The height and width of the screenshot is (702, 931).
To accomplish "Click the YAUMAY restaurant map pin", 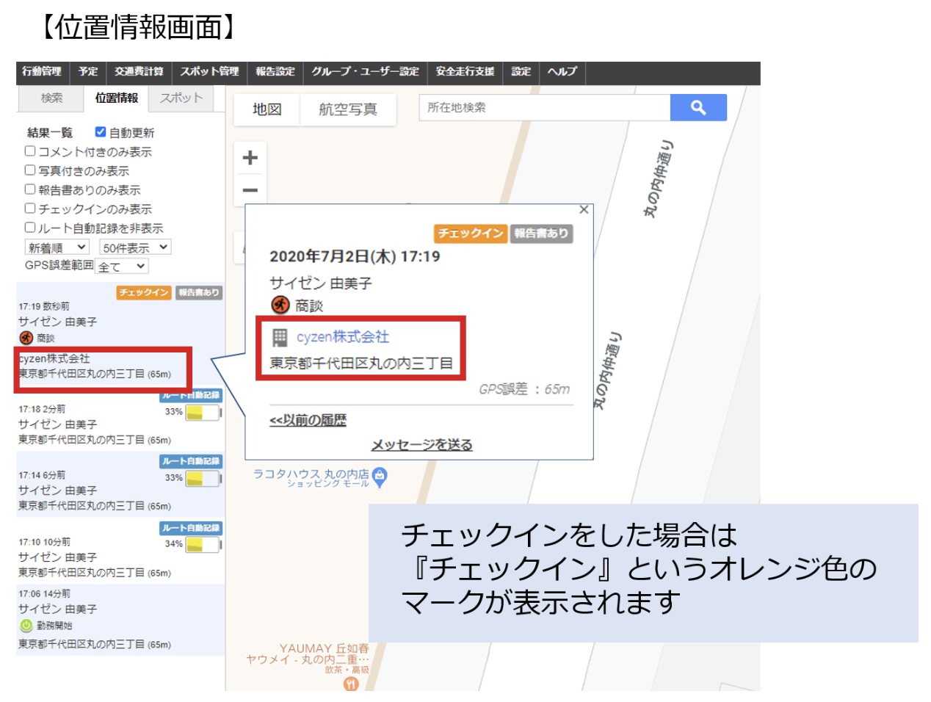I will (351, 684).
